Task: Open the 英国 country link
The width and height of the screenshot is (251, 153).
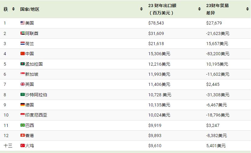Action: click(x=30, y=84)
